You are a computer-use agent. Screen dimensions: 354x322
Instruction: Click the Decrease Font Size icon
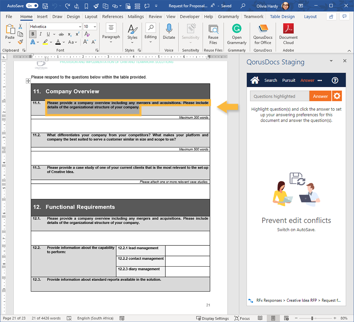(94, 42)
